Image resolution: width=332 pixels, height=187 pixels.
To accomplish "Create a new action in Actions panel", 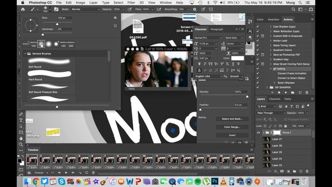I will tap(300, 92).
